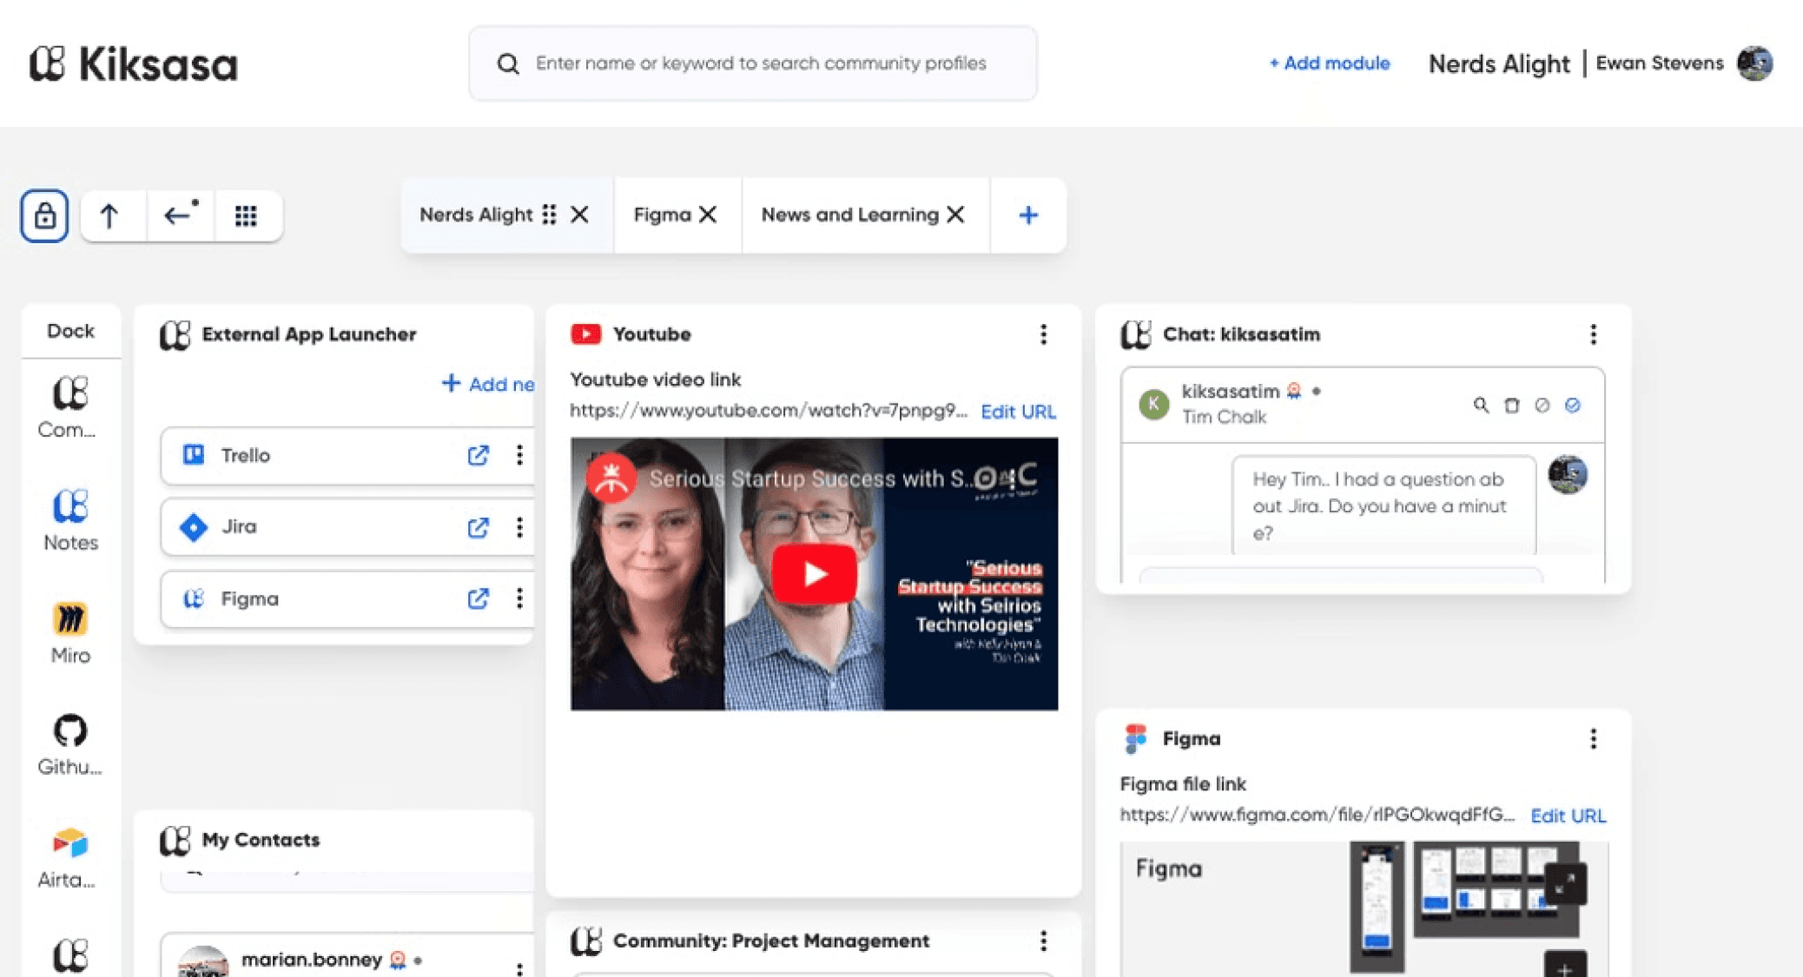Click the back arrow toolbar button
Screen dimensions: 1803x977
pyautogui.click(x=178, y=215)
